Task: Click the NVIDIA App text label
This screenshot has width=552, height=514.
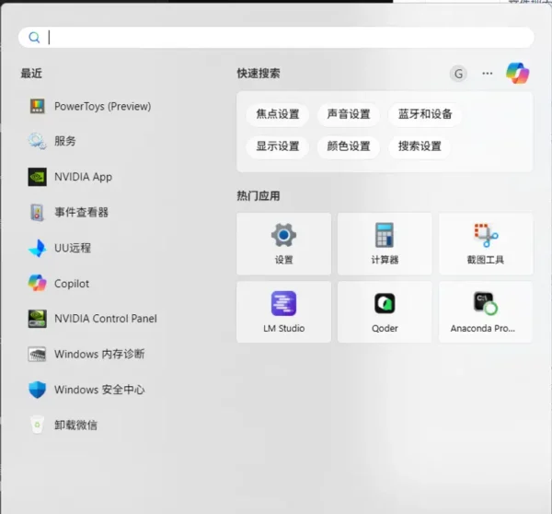Action: click(x=83, y=177)
